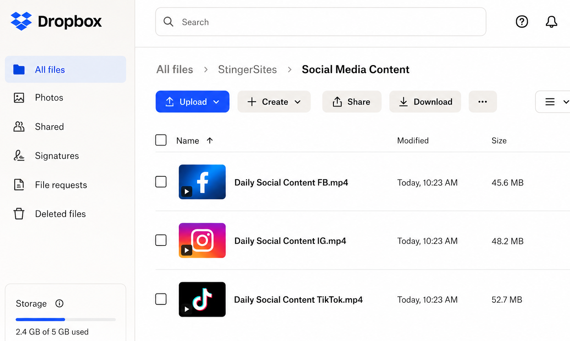Open notifications bell icon
The image size is (570, 341).
pyautogui.click(x=551, y=22)
